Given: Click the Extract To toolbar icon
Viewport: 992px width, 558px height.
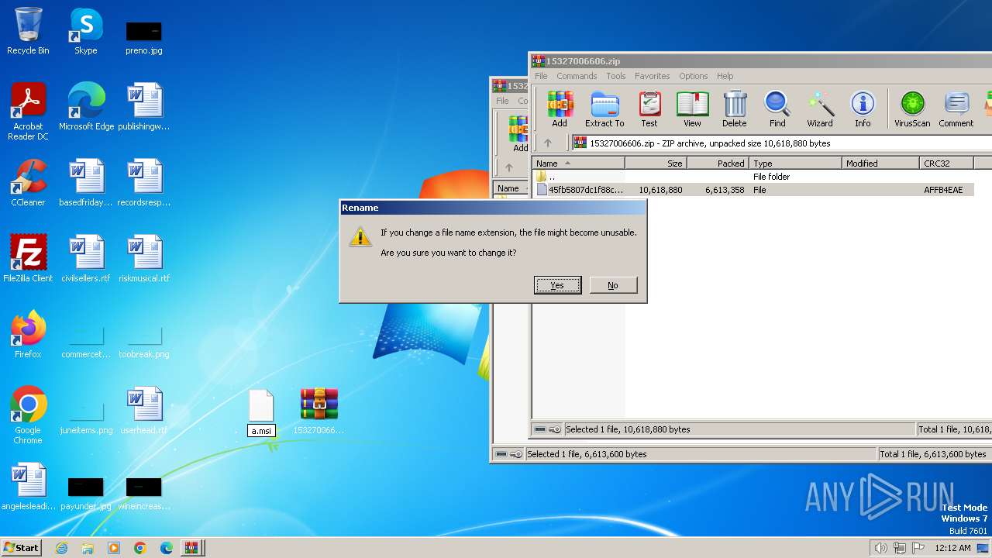Looking at the screenshot, I should click(x=604, y=109).
